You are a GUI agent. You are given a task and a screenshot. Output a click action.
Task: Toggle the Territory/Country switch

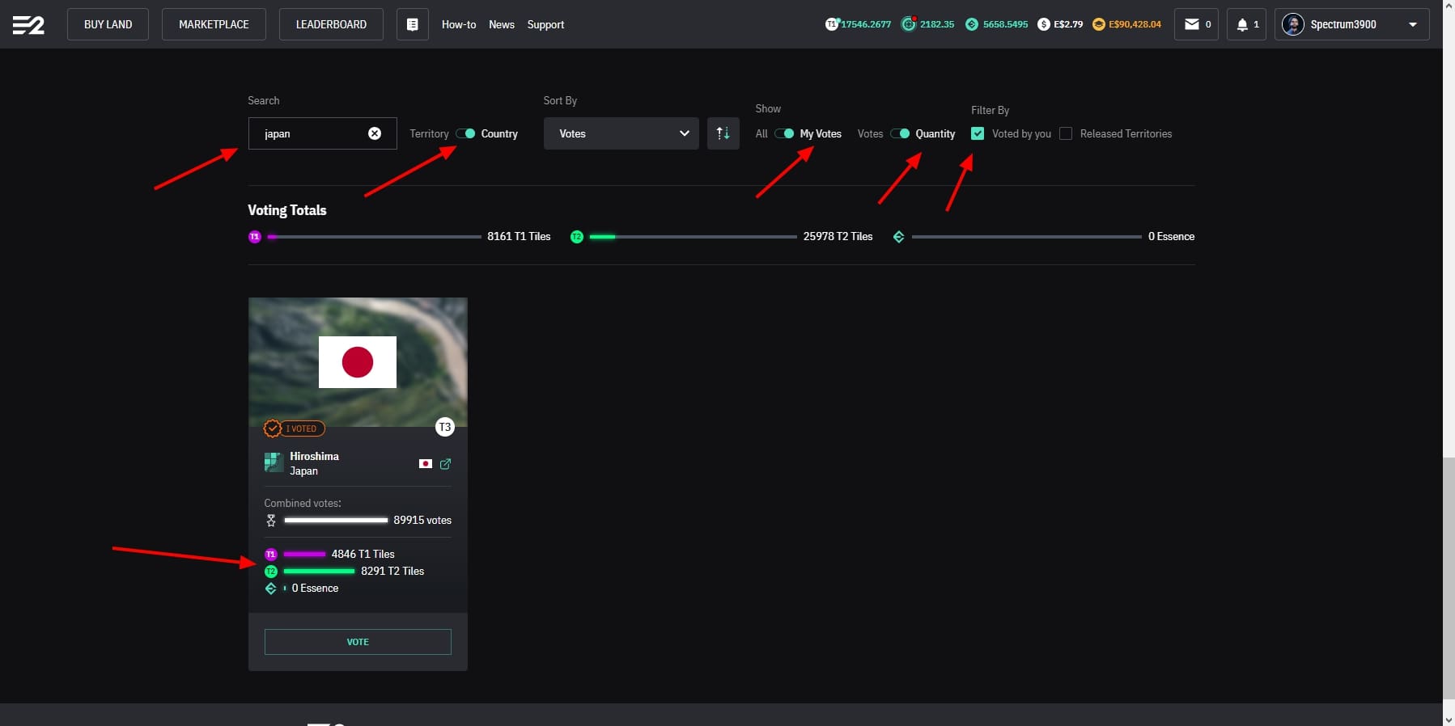(x=465, y=133)
